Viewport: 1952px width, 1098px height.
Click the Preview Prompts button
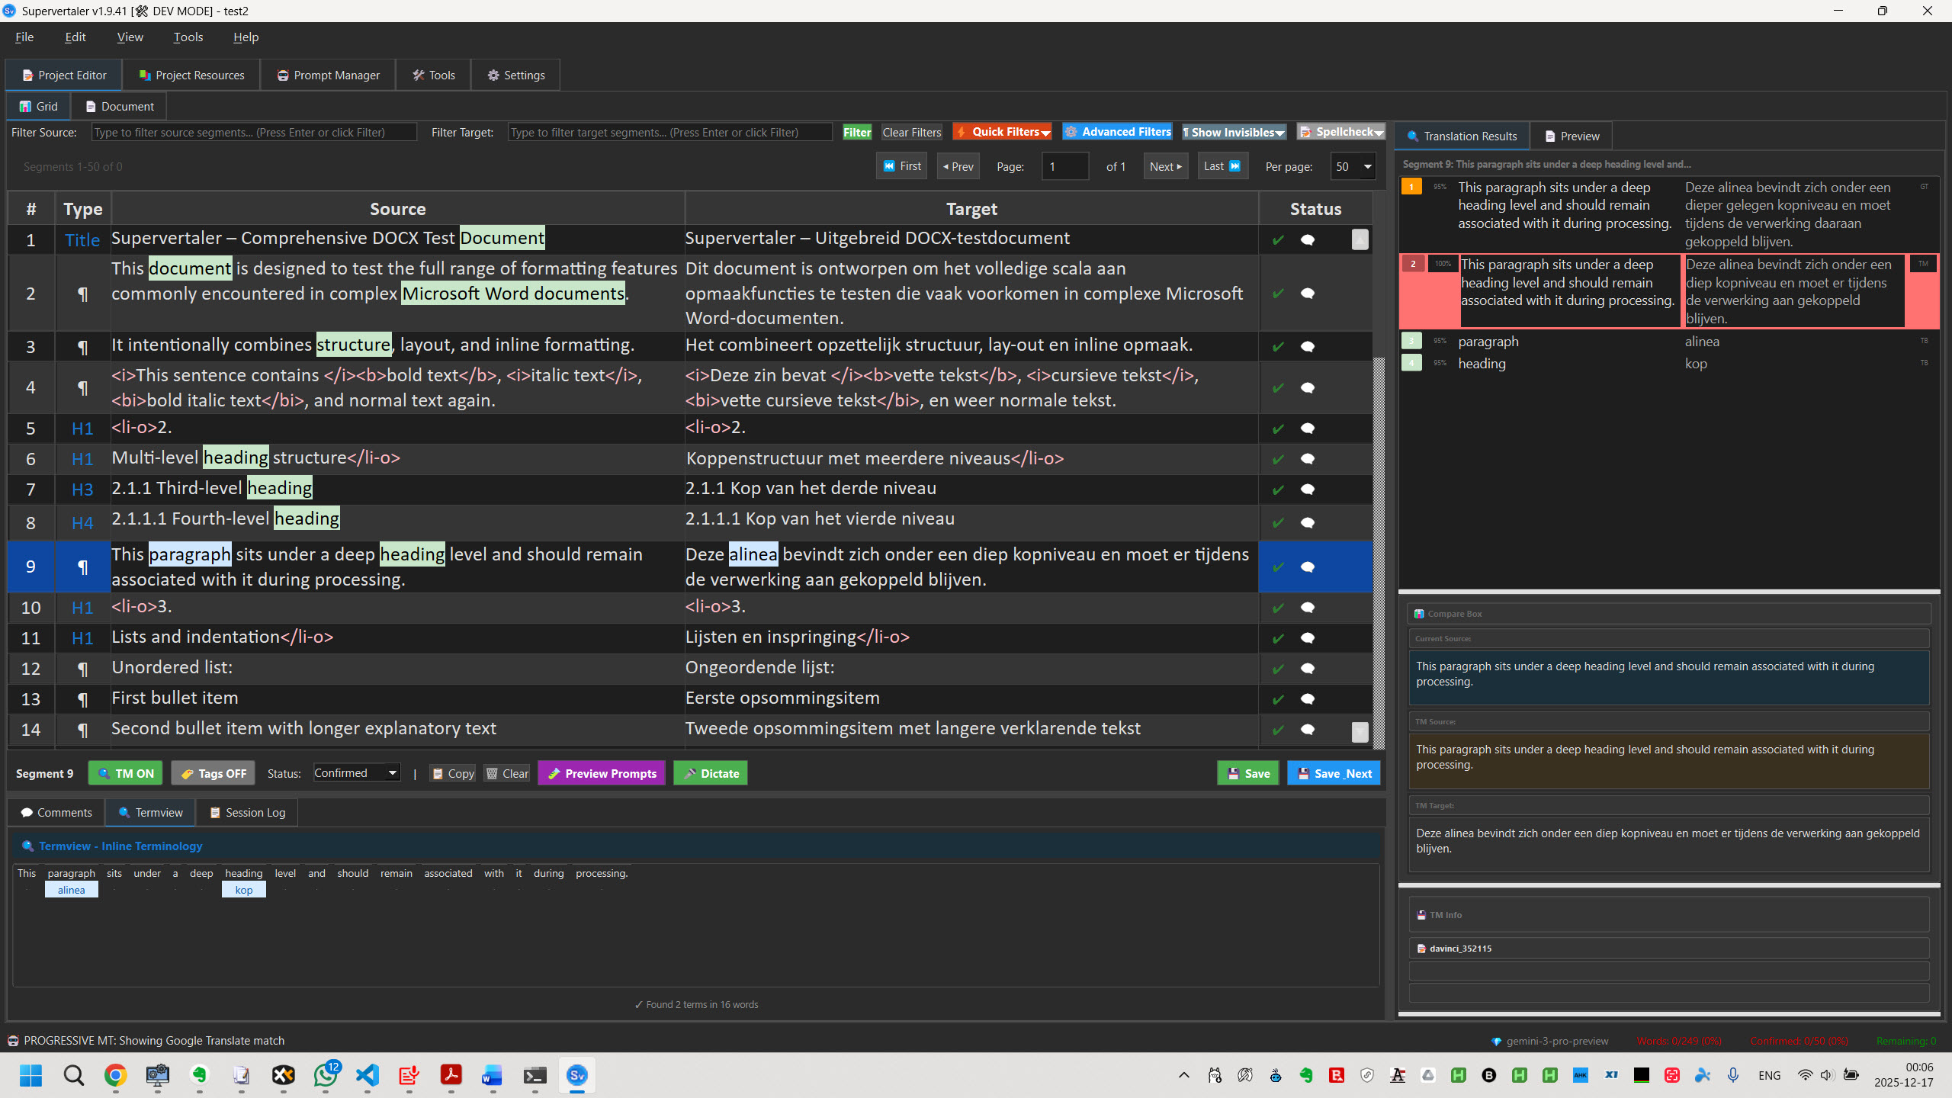602,773
